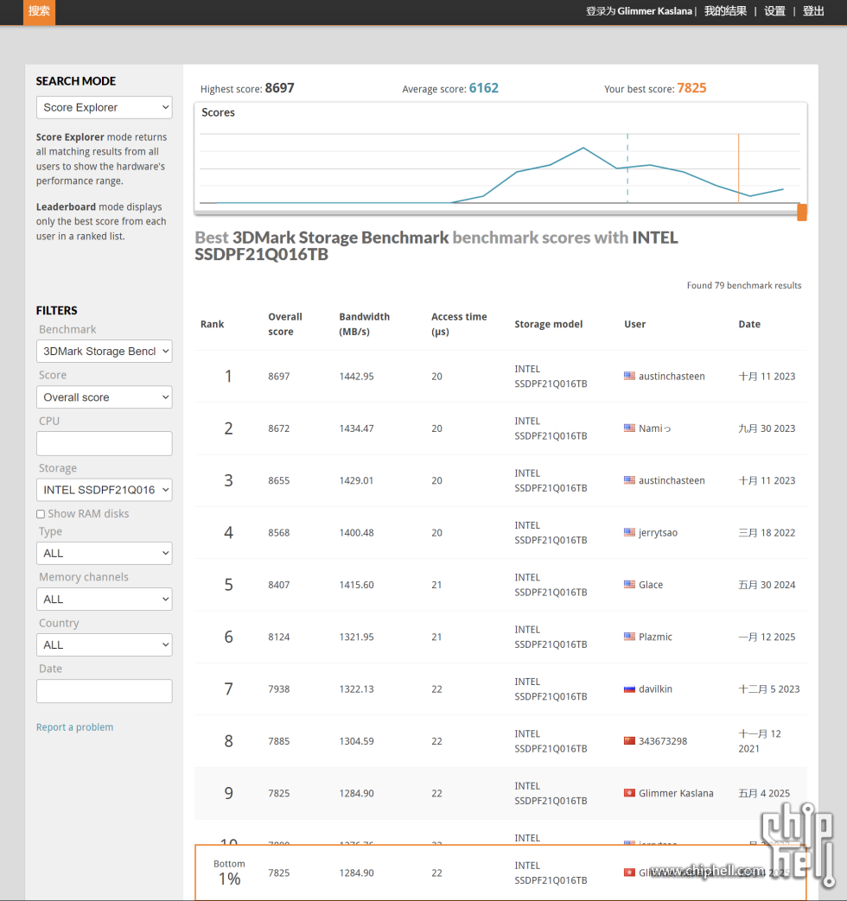Enable the Show RAM disks checkbox
This screenshot has height=901, width=847.
41,514
